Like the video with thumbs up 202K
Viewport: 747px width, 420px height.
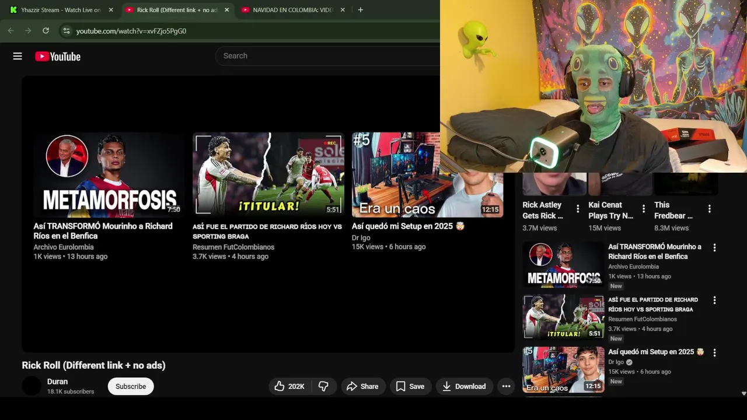[x=289, y=386]
